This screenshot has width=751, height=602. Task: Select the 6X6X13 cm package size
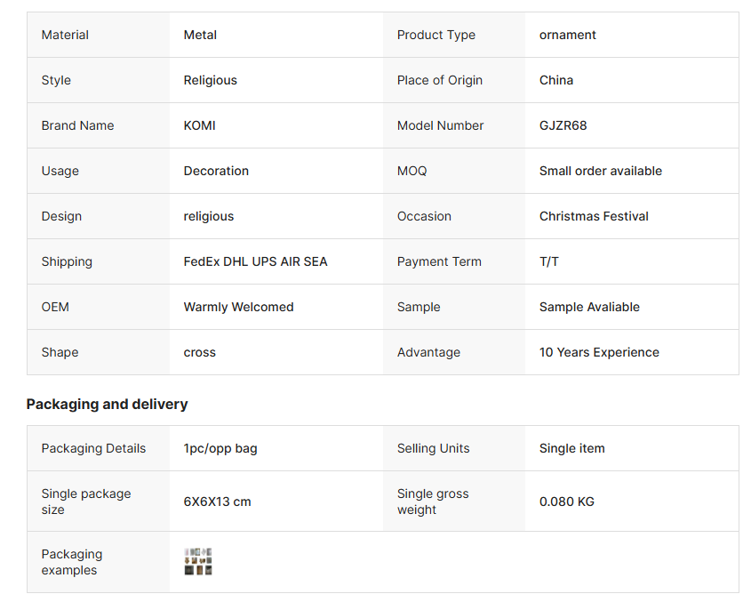click(217, 502)
